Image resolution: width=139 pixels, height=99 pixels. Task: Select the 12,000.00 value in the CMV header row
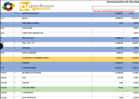119,38
